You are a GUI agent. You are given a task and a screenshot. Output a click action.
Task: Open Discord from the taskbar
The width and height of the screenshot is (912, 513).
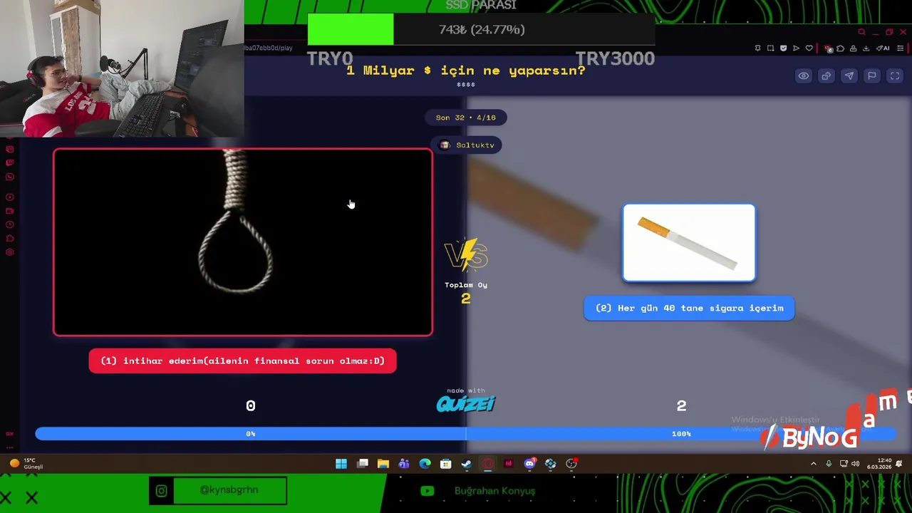[529, 464]
